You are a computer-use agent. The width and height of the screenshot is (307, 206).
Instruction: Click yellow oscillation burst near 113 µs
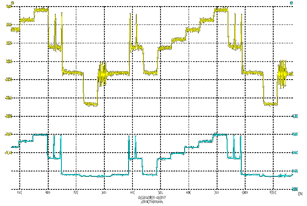(x=281, y=74)
